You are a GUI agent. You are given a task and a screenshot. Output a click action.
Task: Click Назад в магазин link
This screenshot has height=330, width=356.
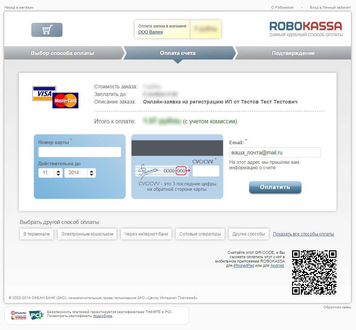click(19, 8)
